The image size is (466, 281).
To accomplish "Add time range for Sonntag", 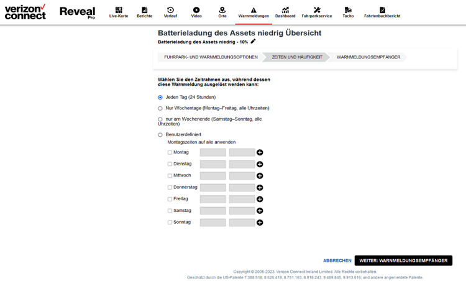I will [260, 223].
